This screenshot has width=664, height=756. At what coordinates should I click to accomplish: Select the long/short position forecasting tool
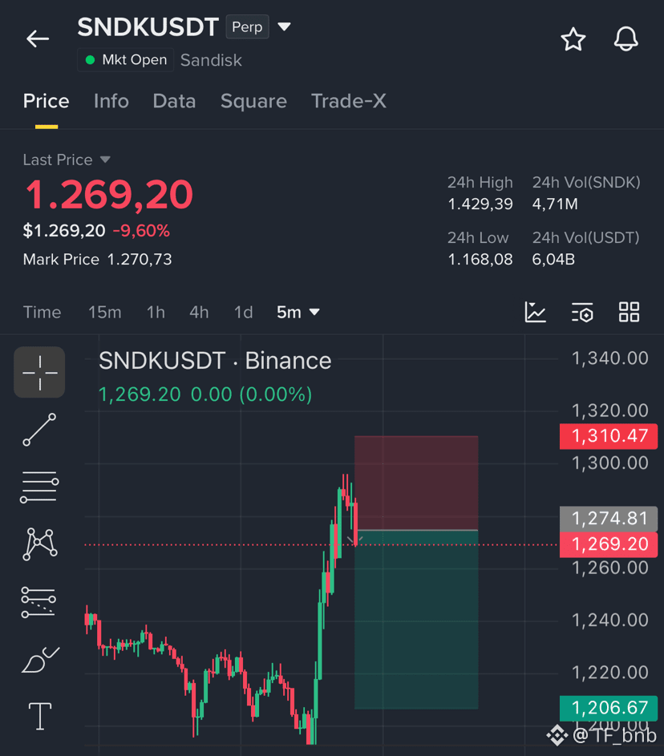click(38, 602)
